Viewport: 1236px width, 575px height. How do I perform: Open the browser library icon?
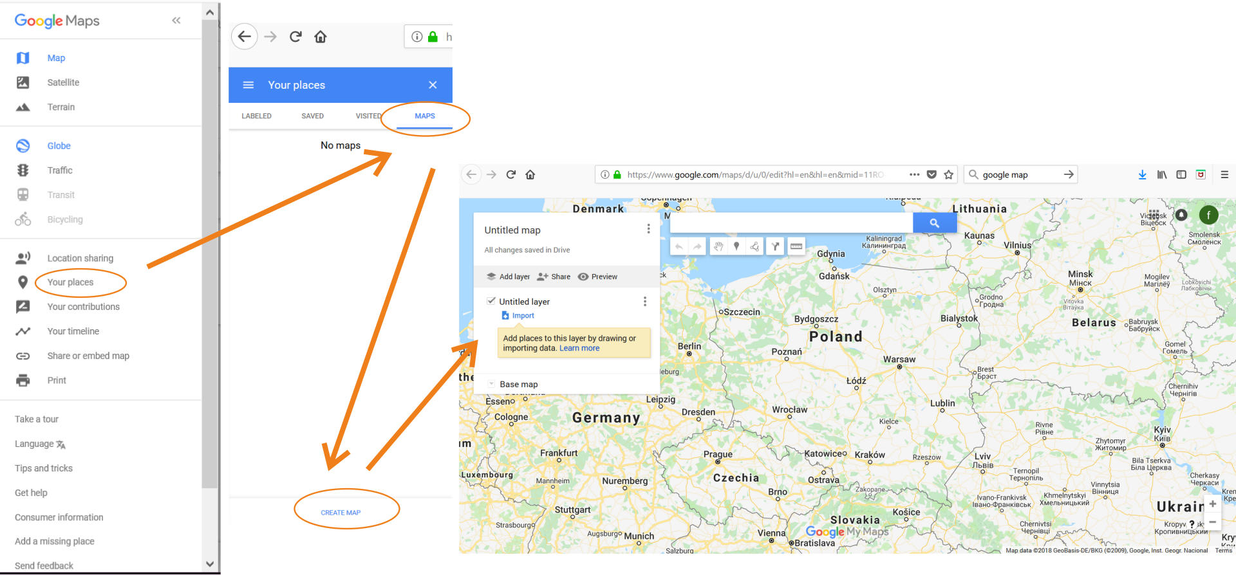coord(1162,174)
